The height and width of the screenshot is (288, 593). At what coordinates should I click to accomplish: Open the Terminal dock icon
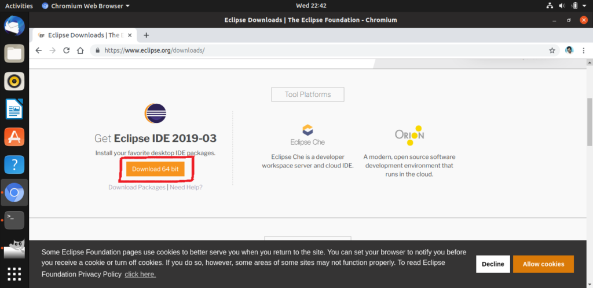click(x=14, y=220)
